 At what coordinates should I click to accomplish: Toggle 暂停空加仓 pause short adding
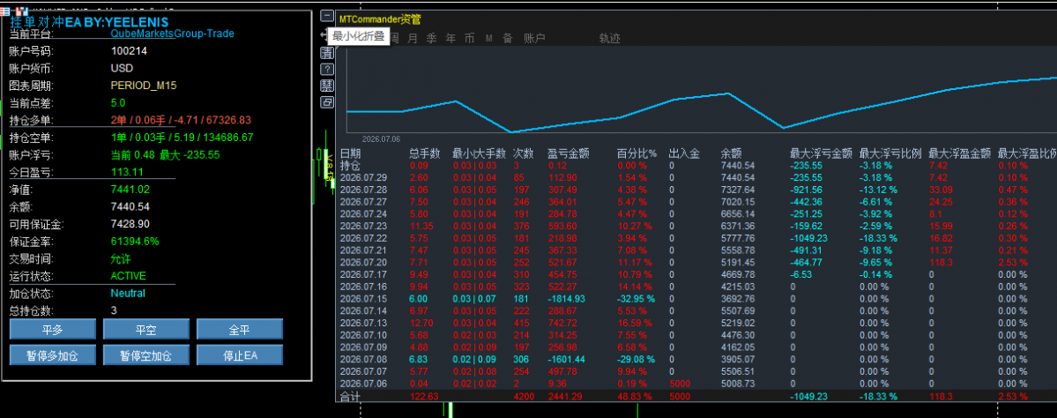click(x=145, y=355)
